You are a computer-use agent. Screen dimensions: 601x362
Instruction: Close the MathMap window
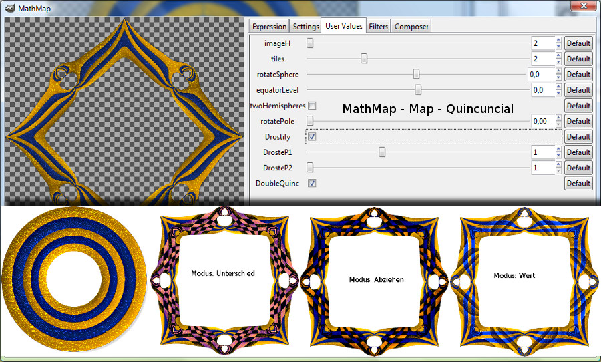click(x=582, y=7)
